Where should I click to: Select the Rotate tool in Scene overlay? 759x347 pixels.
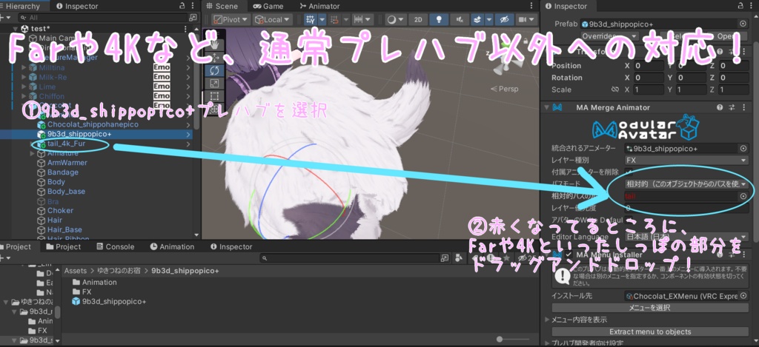pyautogui.click(x=214, y=70)
